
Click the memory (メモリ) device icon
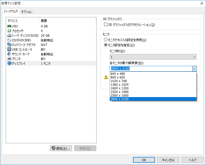click(9, 26)
